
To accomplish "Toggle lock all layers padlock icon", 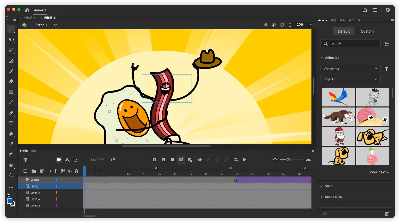I will 76,171.
